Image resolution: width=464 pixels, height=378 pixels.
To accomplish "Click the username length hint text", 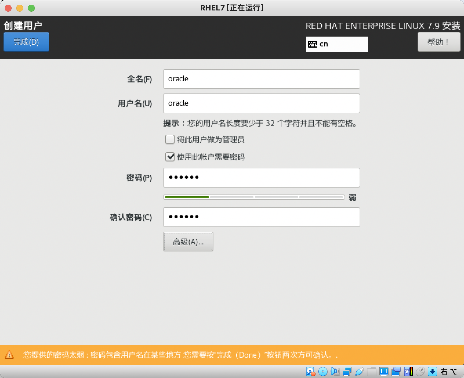I will (x=260, y=123).
